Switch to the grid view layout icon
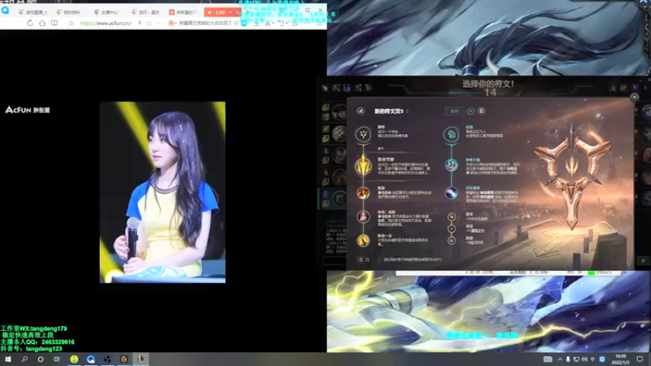 (x=368, y=259)
